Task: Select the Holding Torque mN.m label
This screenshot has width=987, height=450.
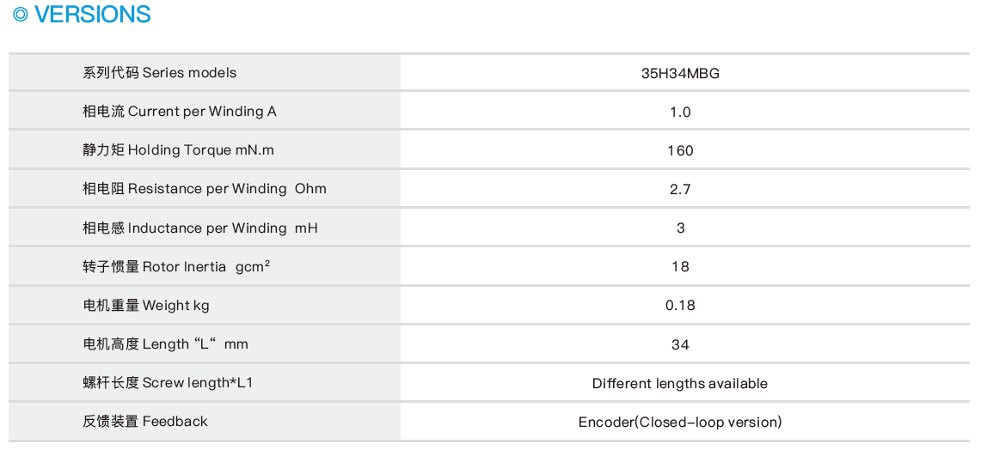Action: coord(179,150)
